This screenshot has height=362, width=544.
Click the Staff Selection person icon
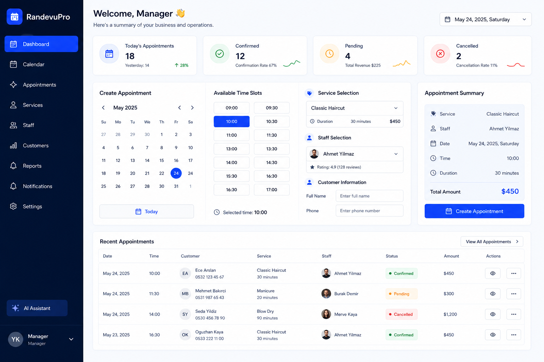tap(310, 138)
